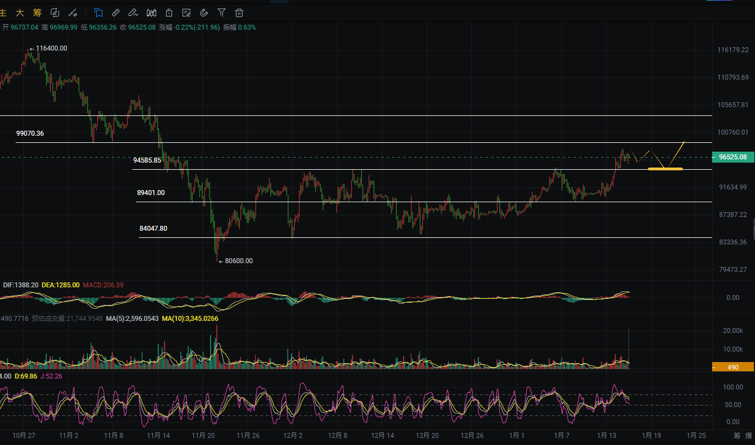Click the refresh cycle icon in toolbar
This screenshot has height=445, width=755.
tap(55, 13)
